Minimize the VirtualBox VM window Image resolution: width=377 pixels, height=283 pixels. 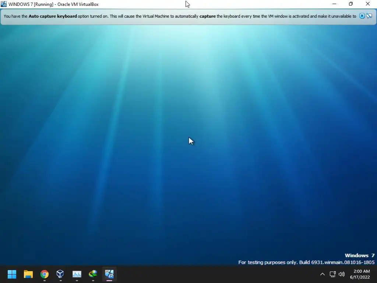(334, 4)
